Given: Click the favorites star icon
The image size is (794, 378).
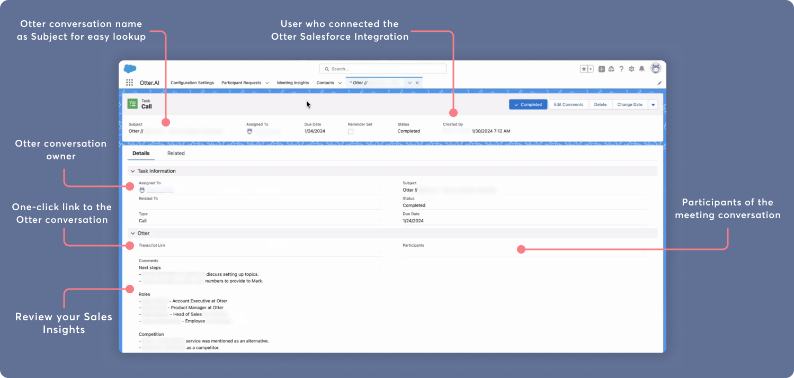Looking at the screenshot, I should (x=584, y=69).
